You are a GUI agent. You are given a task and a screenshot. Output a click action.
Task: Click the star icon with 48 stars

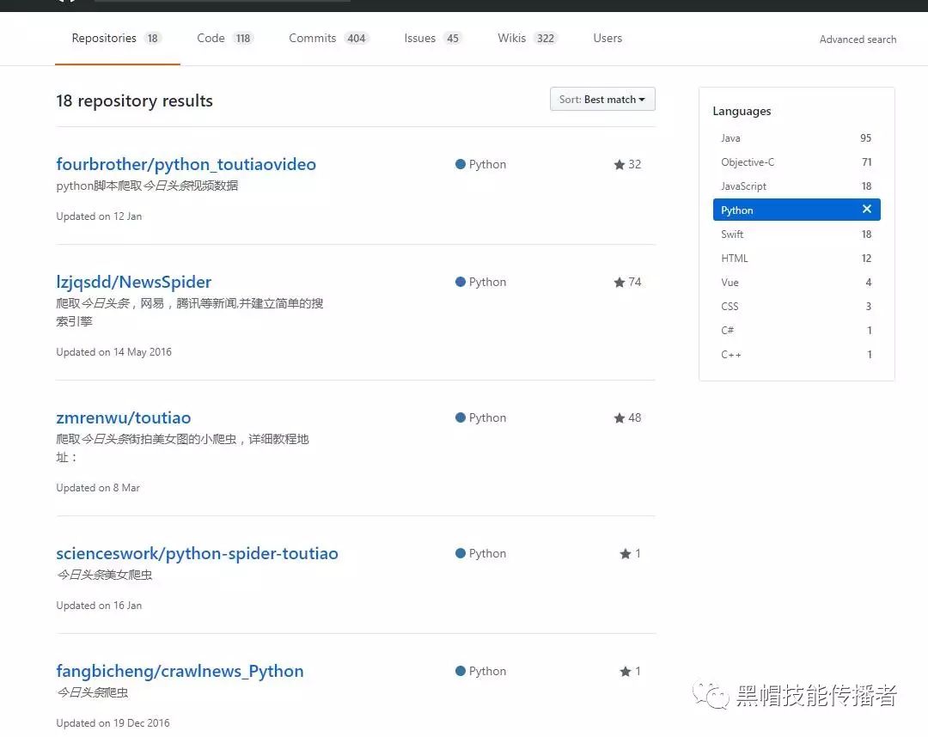(619, 418)
